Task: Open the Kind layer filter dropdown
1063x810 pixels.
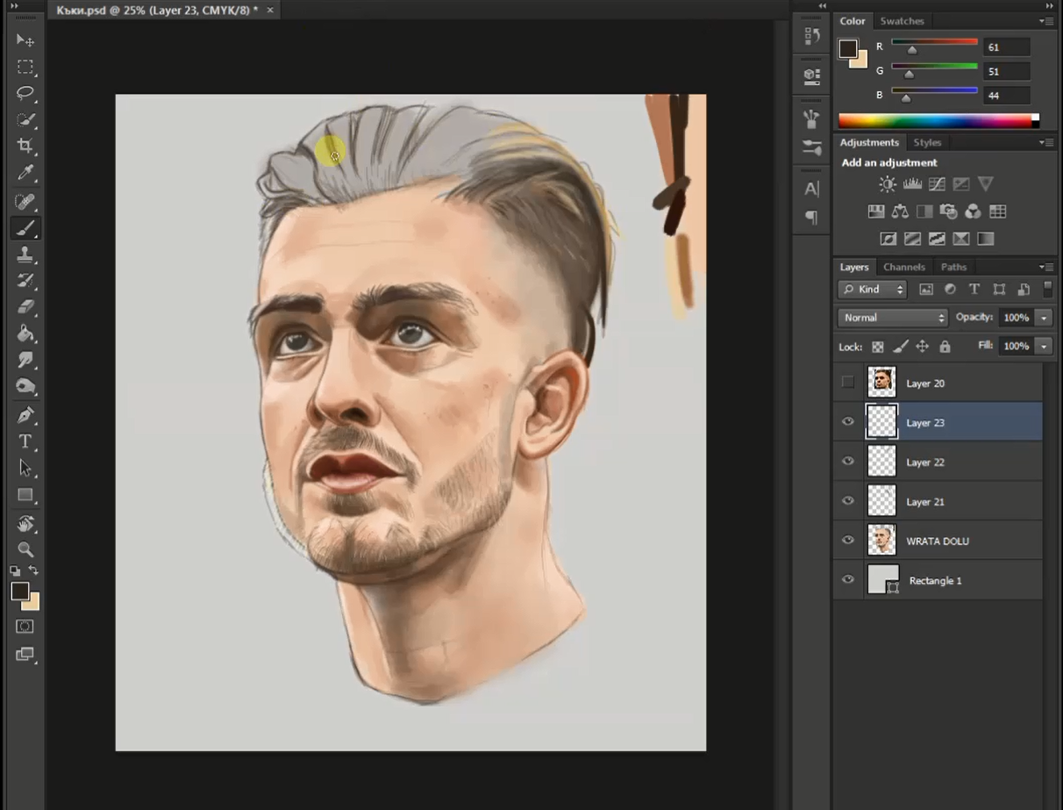Action: pyautogui.click(x=873, y=290)
